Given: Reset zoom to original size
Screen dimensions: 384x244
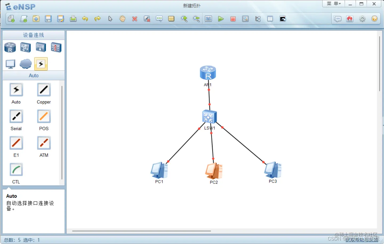Looking at the screenshot, I should tap(208, 19).
